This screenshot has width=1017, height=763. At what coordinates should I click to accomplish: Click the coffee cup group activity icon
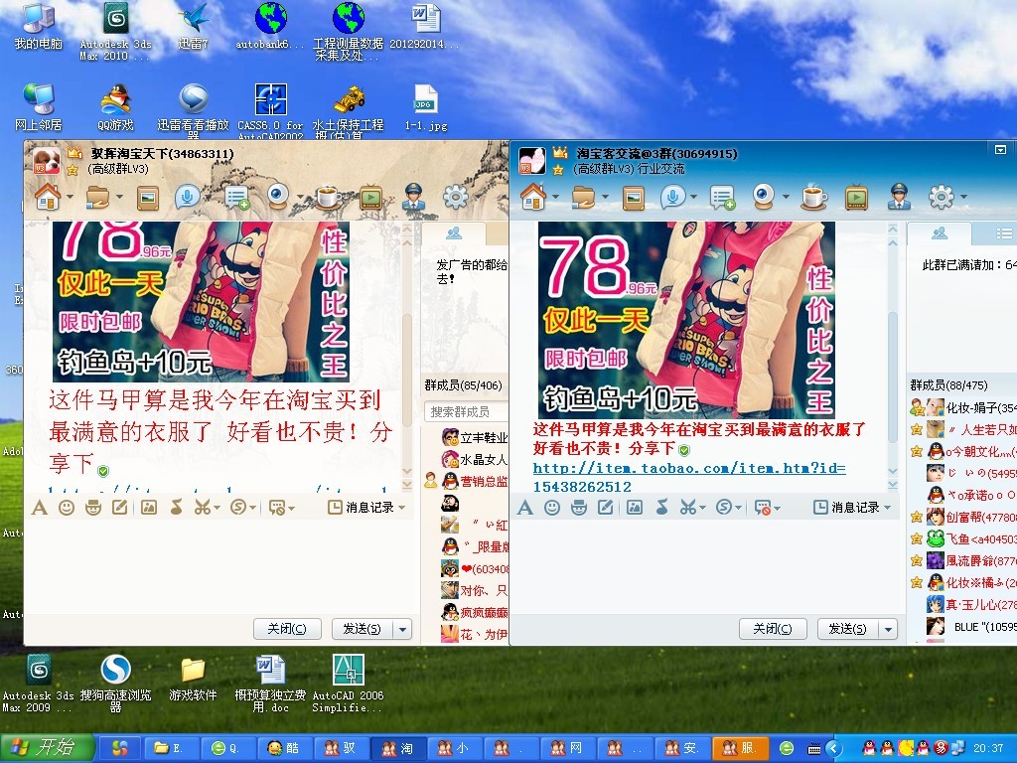click(x=814, y=198)
